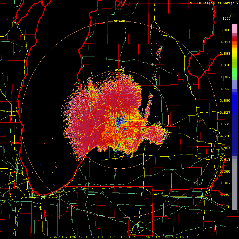This screenshot has height=239, width=239.
Task: Click the 0.733 legend value
Action: click(x=225, y=89)
